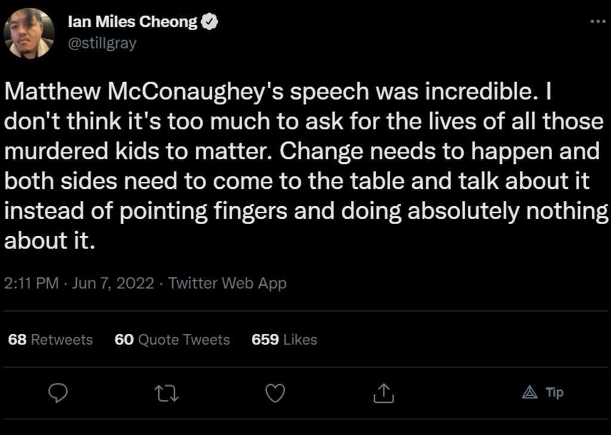Screen dimensions: 611x435
Task: Reply to the tweet via speech bubble icon
Action: pos(58,393)
